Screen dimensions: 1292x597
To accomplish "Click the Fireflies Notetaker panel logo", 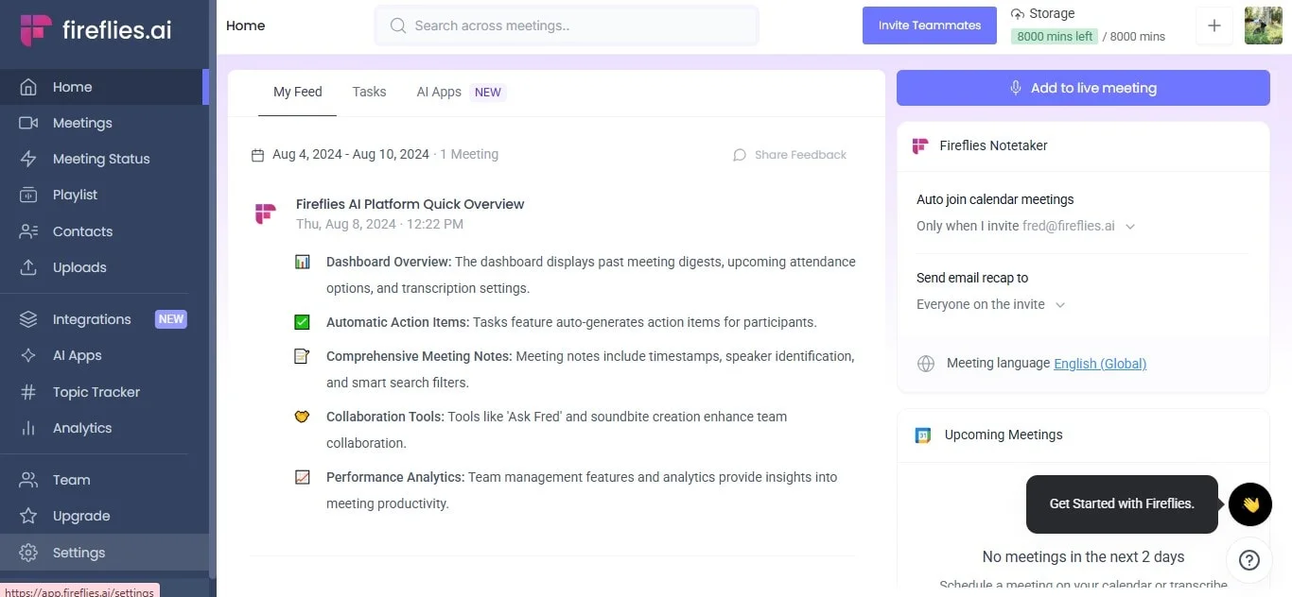I will 920,146.
